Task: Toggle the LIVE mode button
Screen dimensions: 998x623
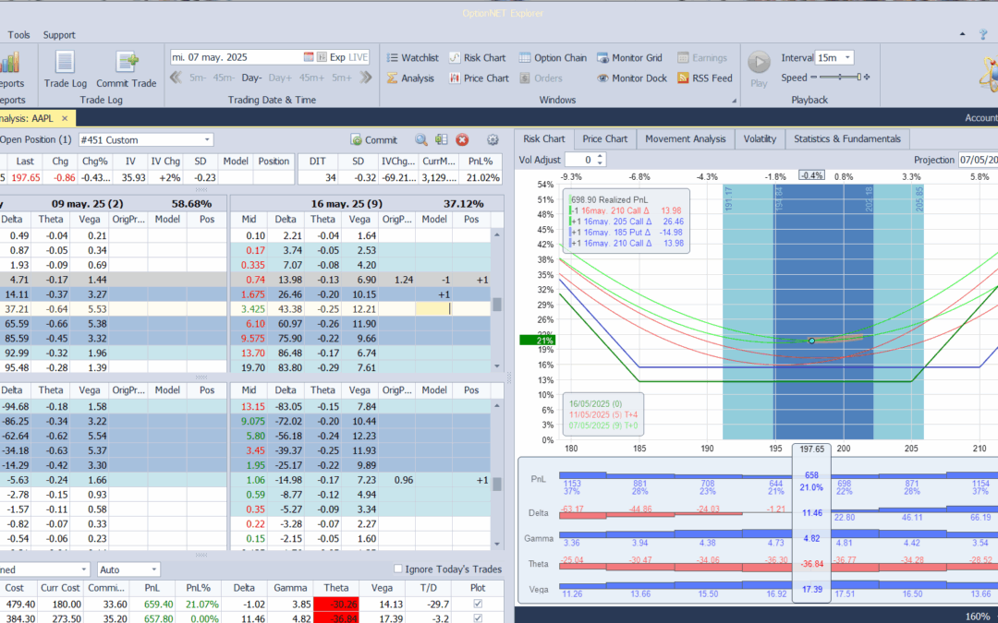Action: click(x=359, y=57)
